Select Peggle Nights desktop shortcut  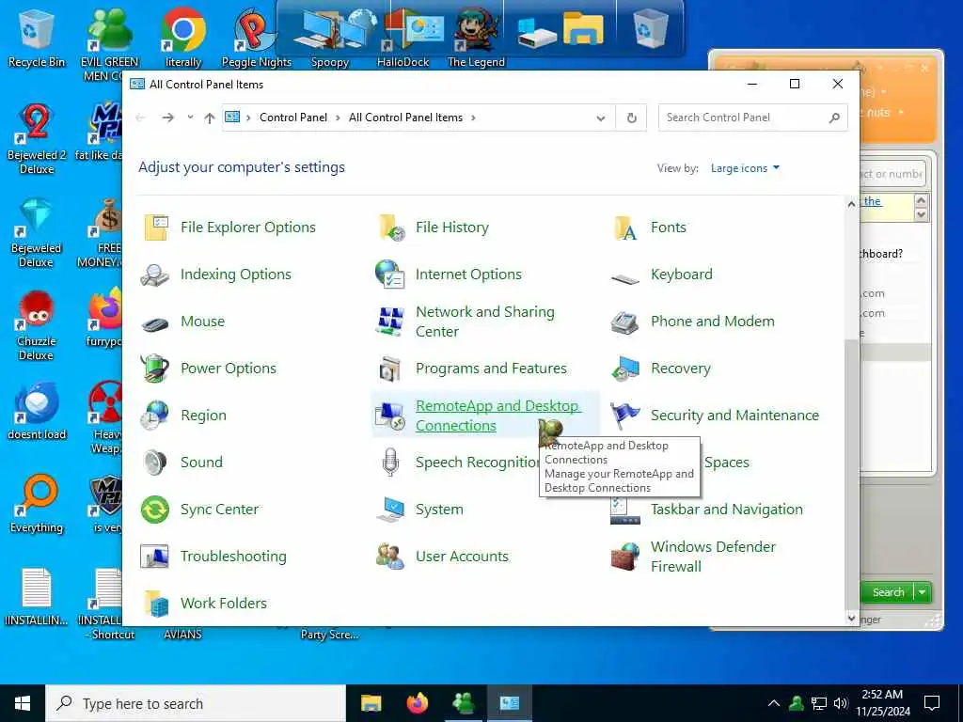pos(256,38)
